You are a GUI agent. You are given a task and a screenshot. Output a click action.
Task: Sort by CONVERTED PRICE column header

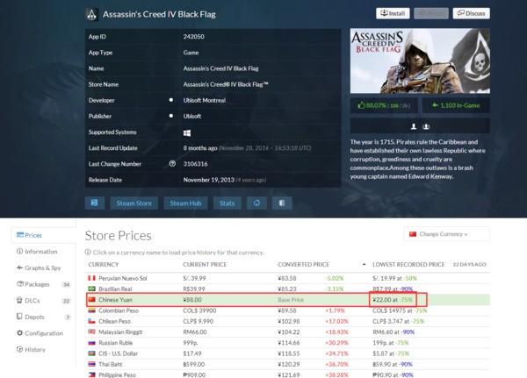tap(304, 265)
